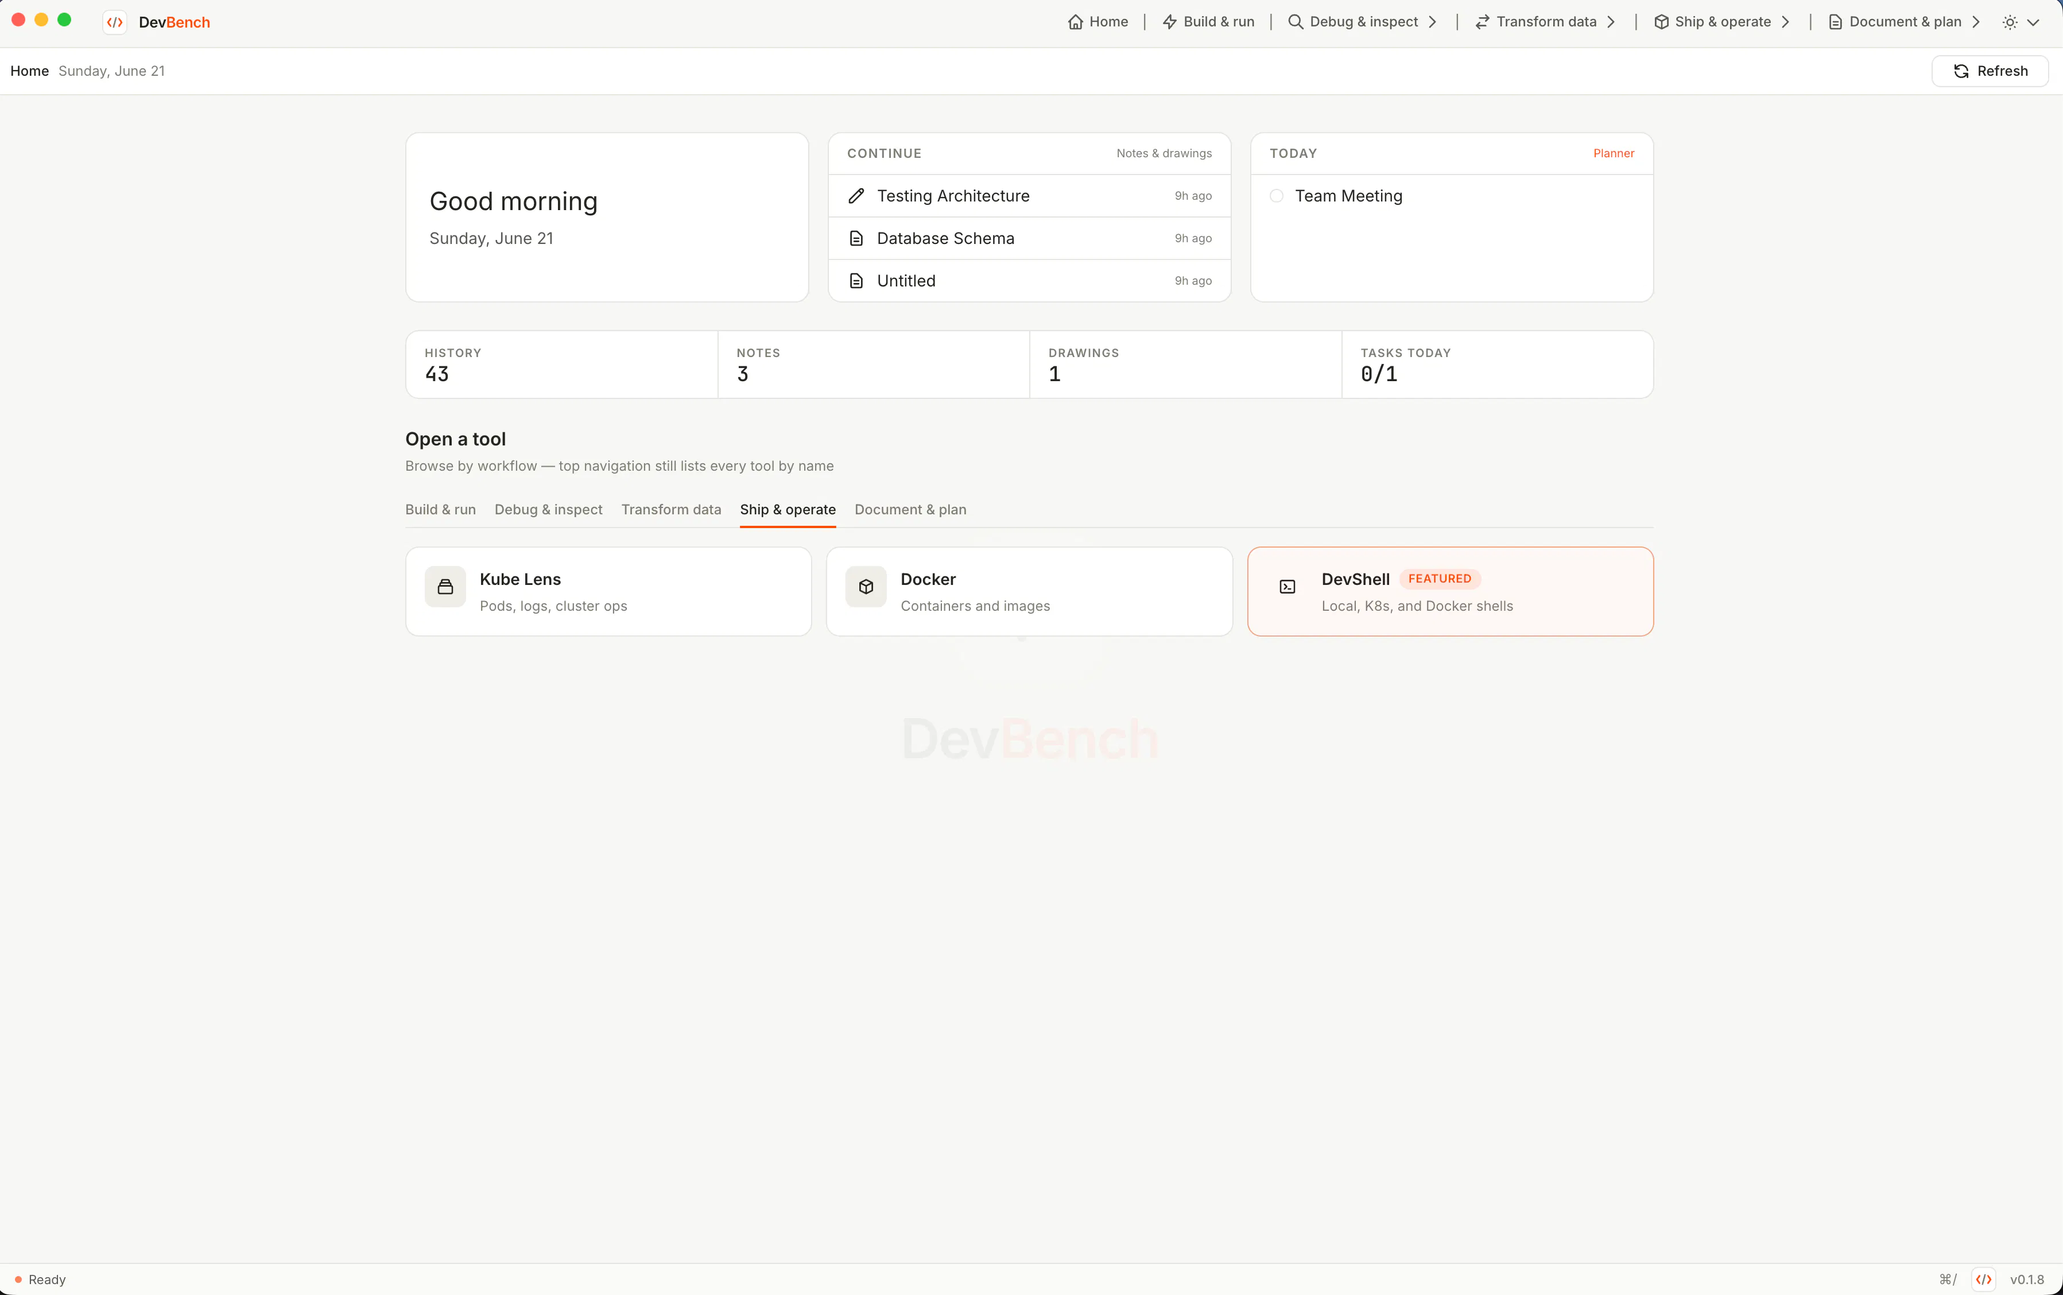Click the orange Ready status dot
The height and width of the screenshot is (1295, 2063).
click(18, 1280)
